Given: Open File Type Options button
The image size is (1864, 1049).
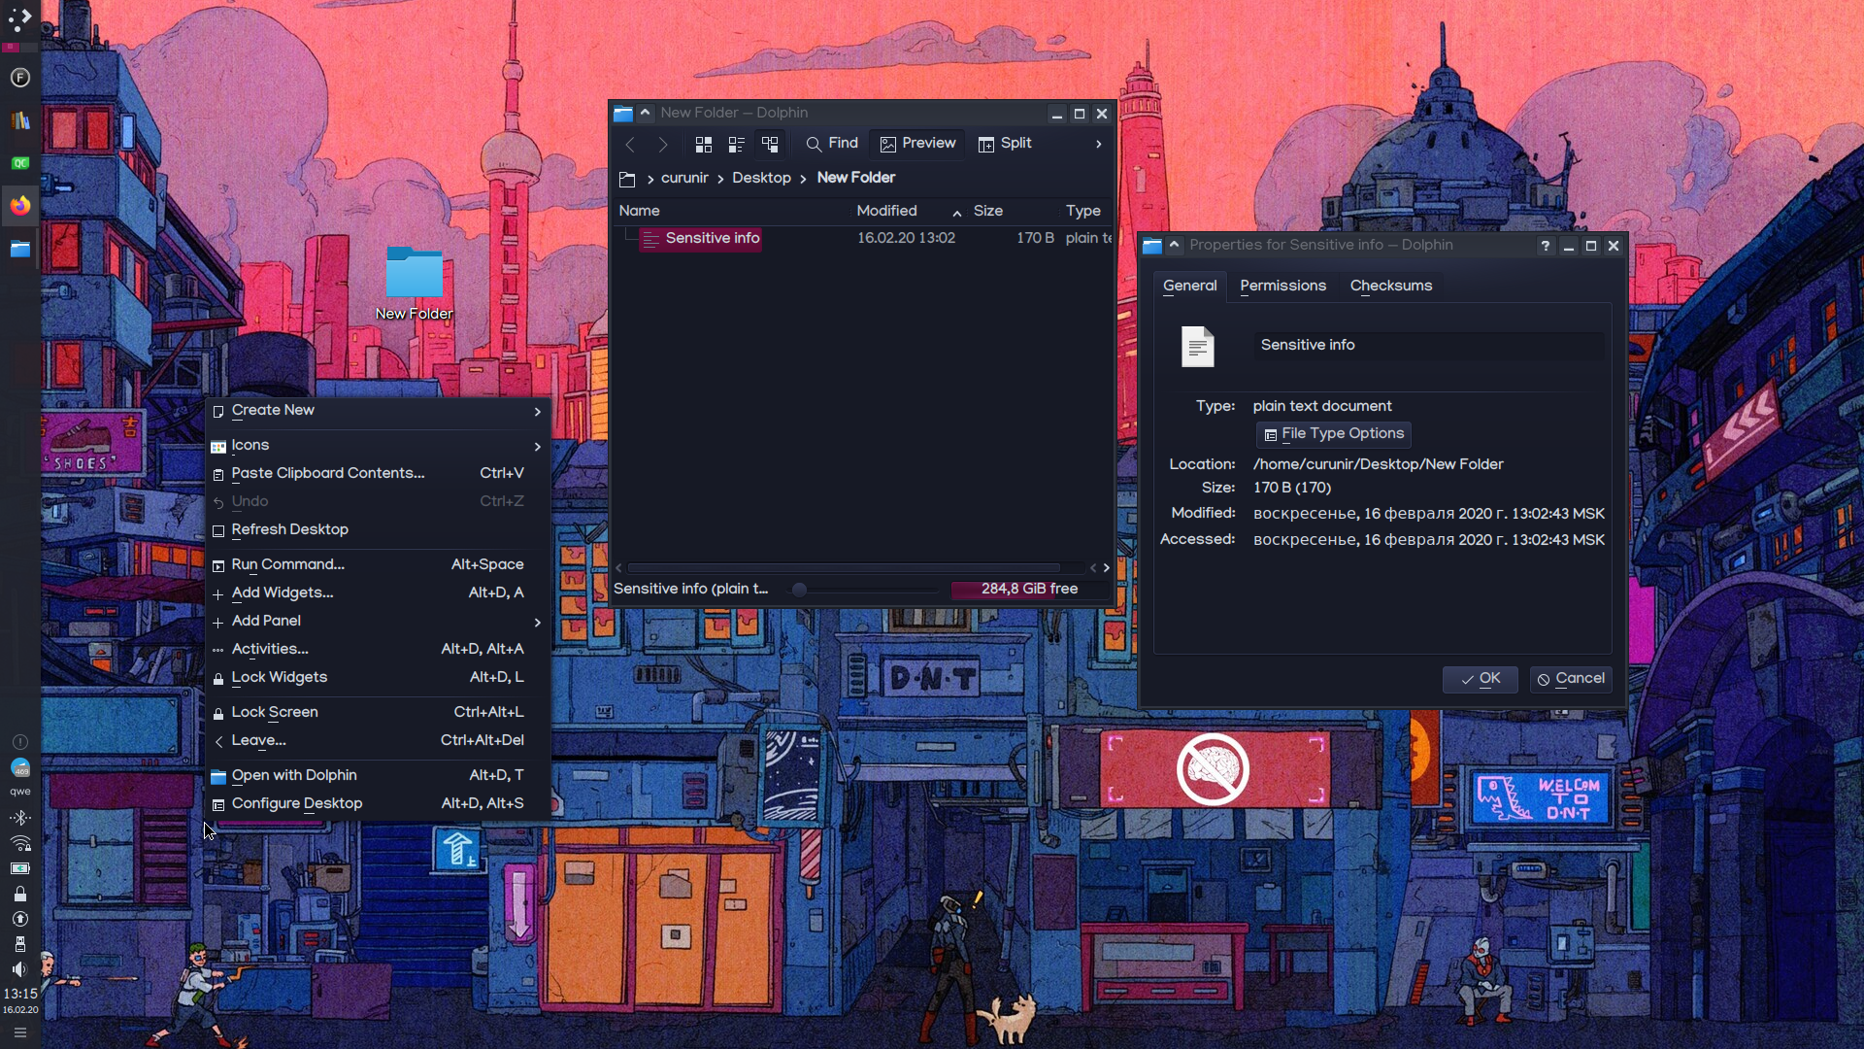Looking at the screenshot, I should (1333, 434).
